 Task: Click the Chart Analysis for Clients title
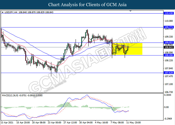[87, 5]
